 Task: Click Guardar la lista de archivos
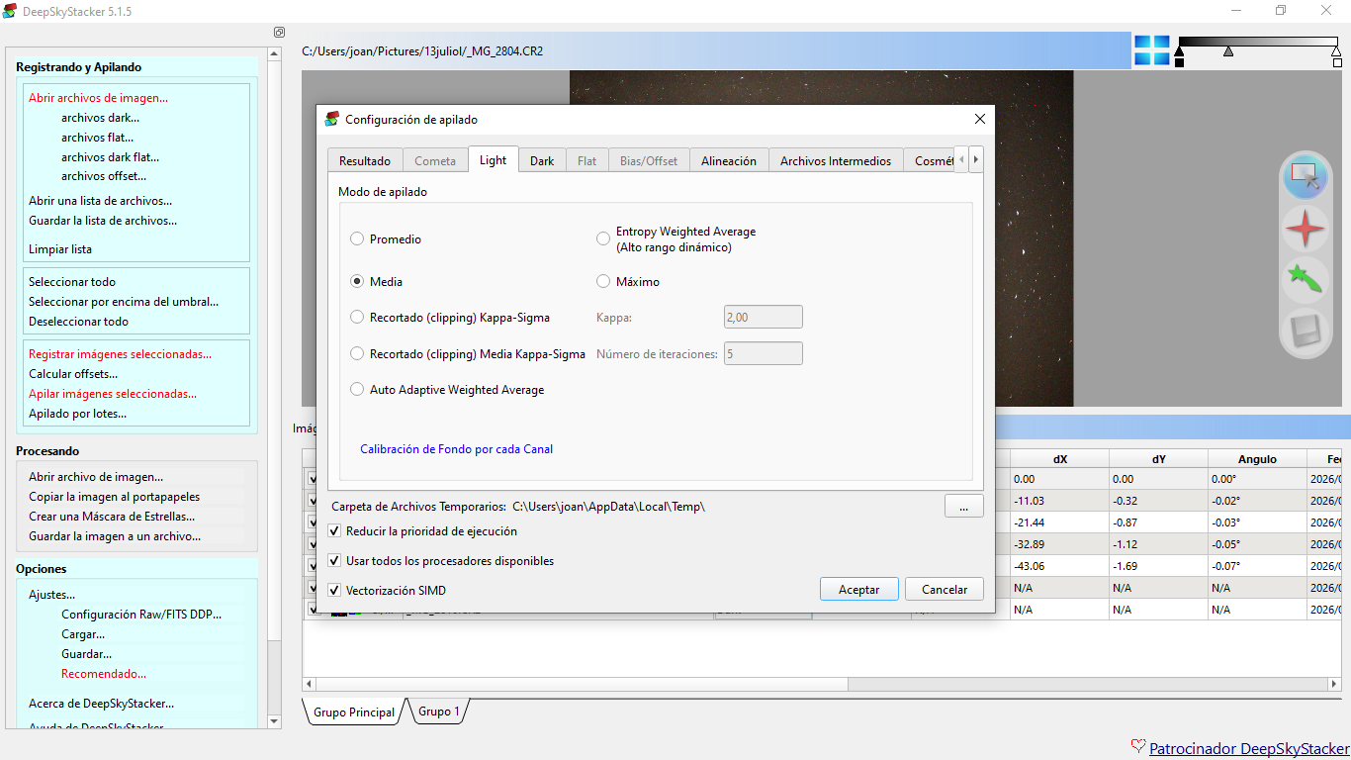click(103, 221)
